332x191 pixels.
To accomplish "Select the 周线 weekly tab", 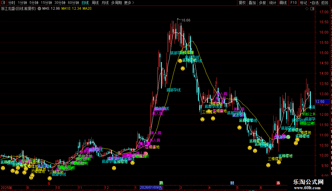I will coord(95,3).
